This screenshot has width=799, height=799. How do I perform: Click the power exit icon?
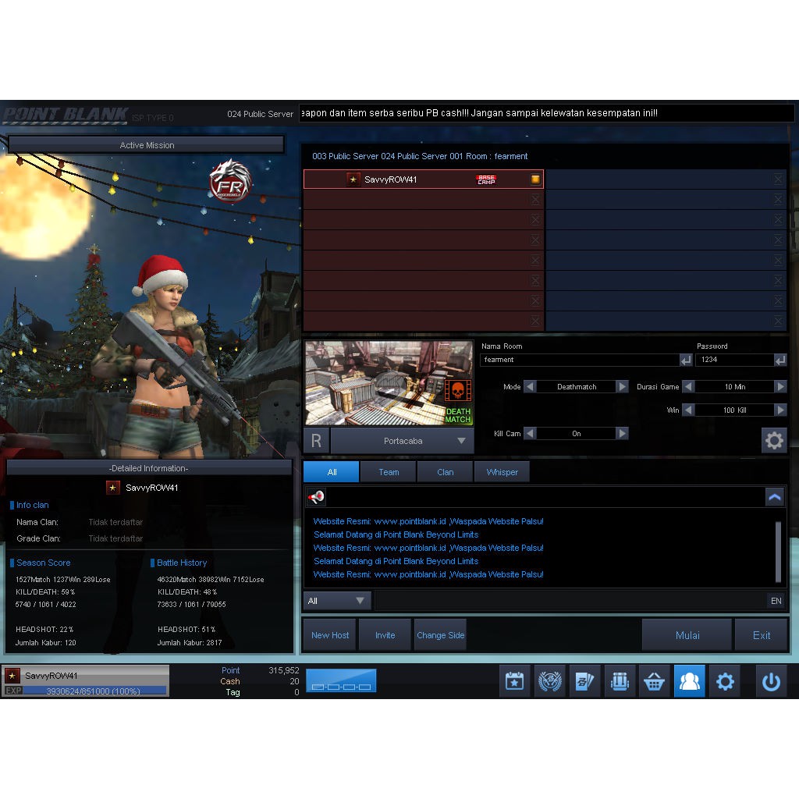(x=771, y=680)
